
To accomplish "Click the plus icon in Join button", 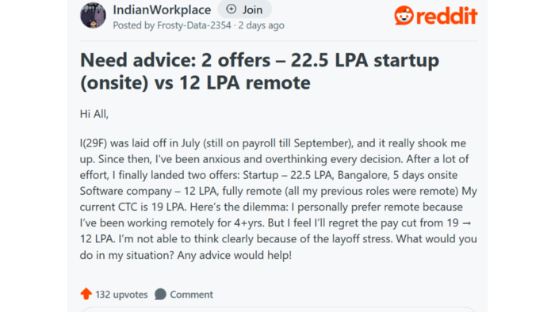I will [x=232, y=10].
